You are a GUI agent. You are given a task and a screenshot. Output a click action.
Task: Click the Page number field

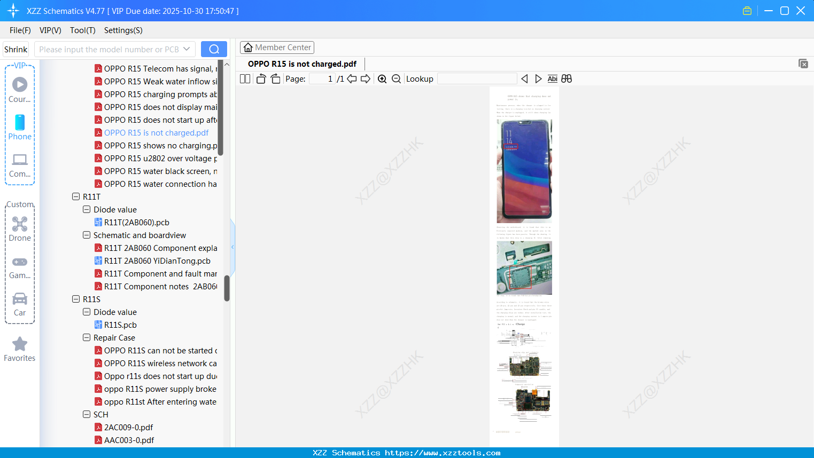322,79
